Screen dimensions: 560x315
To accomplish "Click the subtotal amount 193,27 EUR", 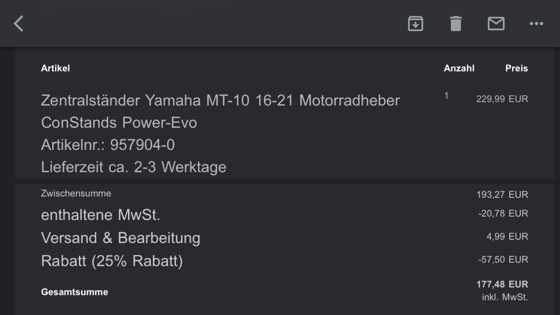I will (x=502, y=194).
